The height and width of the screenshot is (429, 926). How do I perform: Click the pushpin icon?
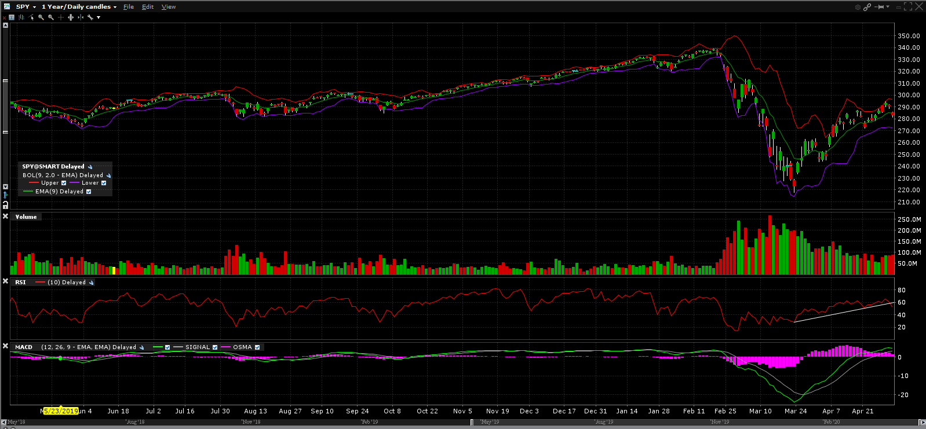coord(879,7)
